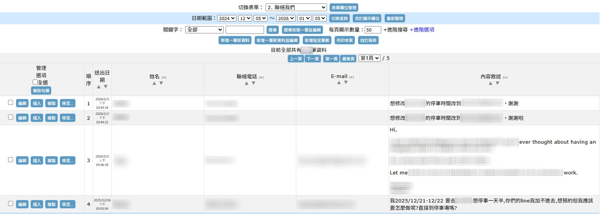Click 搜尋到第一筆並編輯 button
This screenshot has height=214, width=603.
click(x=302, y=30)
